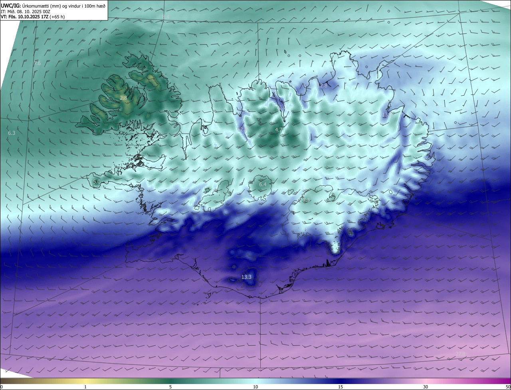The width and height of the screenshot is (511, 390).
Task: Click the '4.7' value label on the map
Action: [279, 130]
